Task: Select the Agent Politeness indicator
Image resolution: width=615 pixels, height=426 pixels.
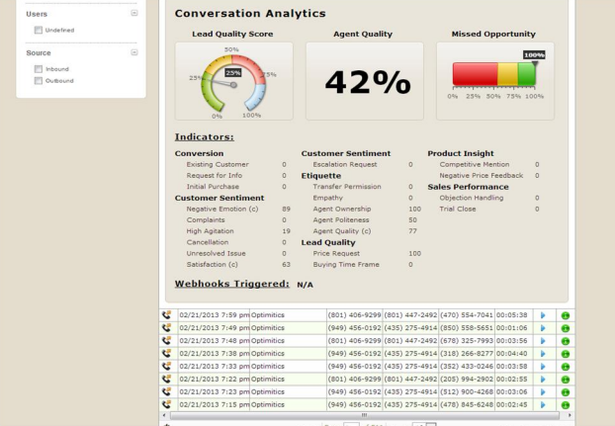Action: 341,220
